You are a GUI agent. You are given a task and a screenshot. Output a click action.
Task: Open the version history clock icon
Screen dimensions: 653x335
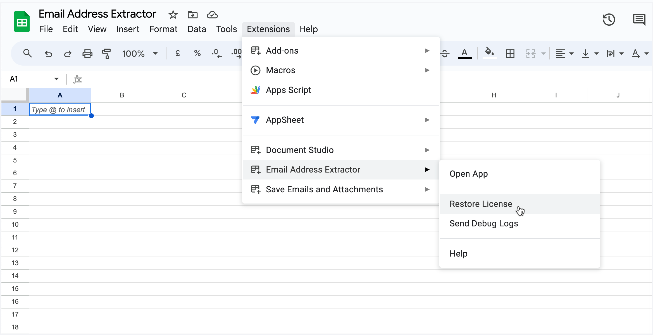pyautogui.click(x=609, y=19)
